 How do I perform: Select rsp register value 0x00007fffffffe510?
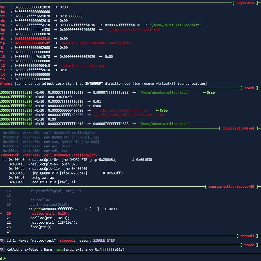click(32, 25)
